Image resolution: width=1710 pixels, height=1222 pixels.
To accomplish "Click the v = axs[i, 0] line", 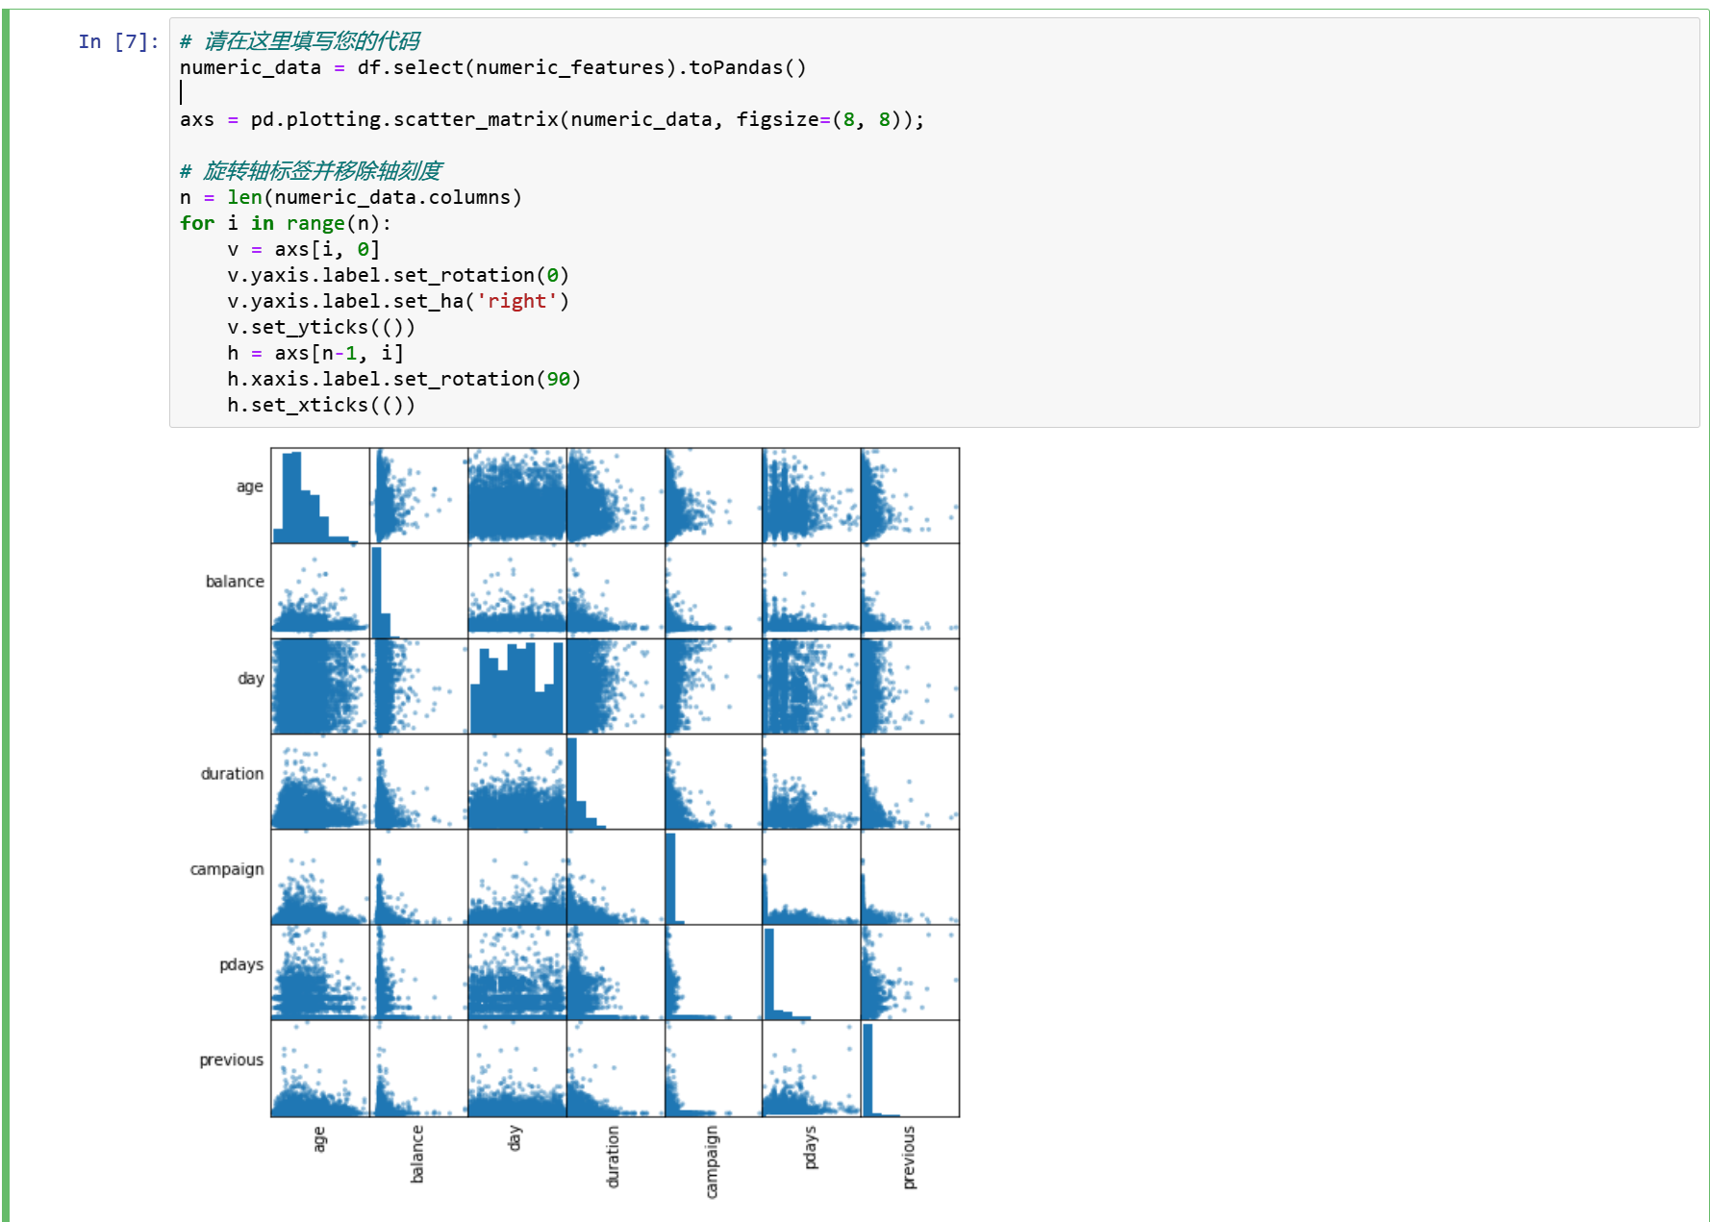I will pyautogui.click(x=303, y=249).
